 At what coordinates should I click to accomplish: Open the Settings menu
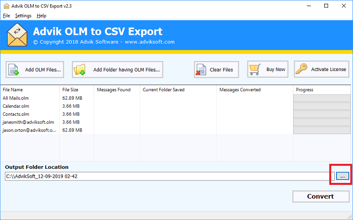pos(23,16)
